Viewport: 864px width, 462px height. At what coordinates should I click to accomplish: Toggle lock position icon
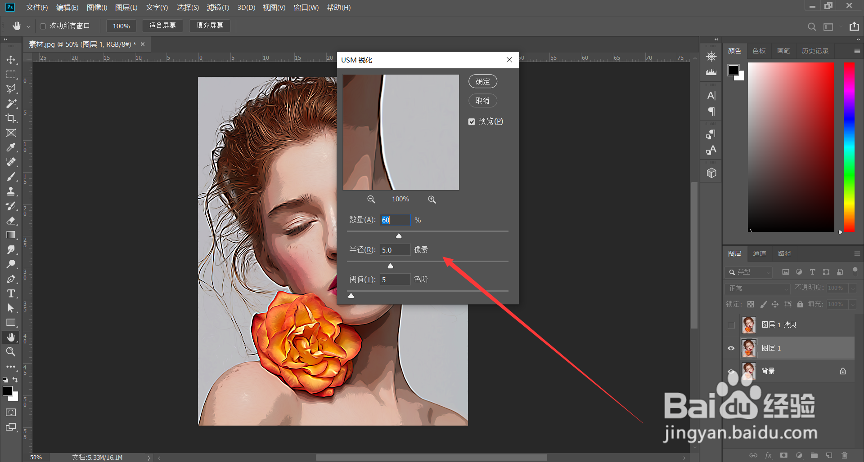coord(775,304)
